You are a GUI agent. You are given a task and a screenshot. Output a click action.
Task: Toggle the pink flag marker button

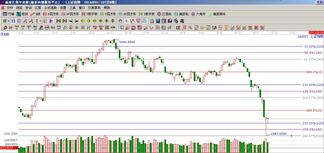pos(51,21)
